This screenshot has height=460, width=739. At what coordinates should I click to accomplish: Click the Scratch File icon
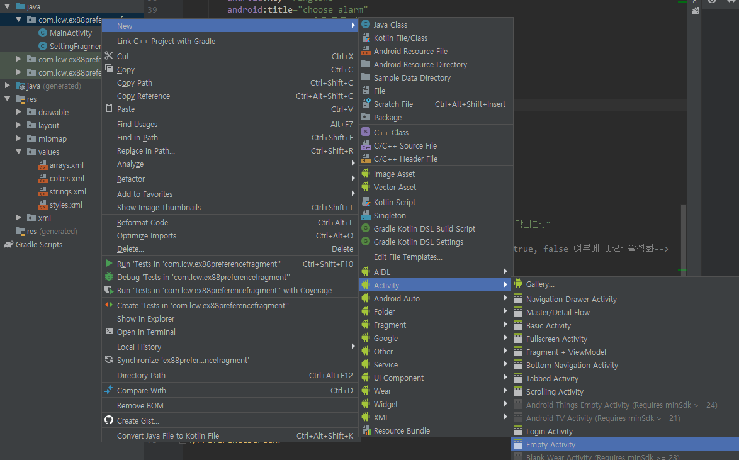point(366,104)
